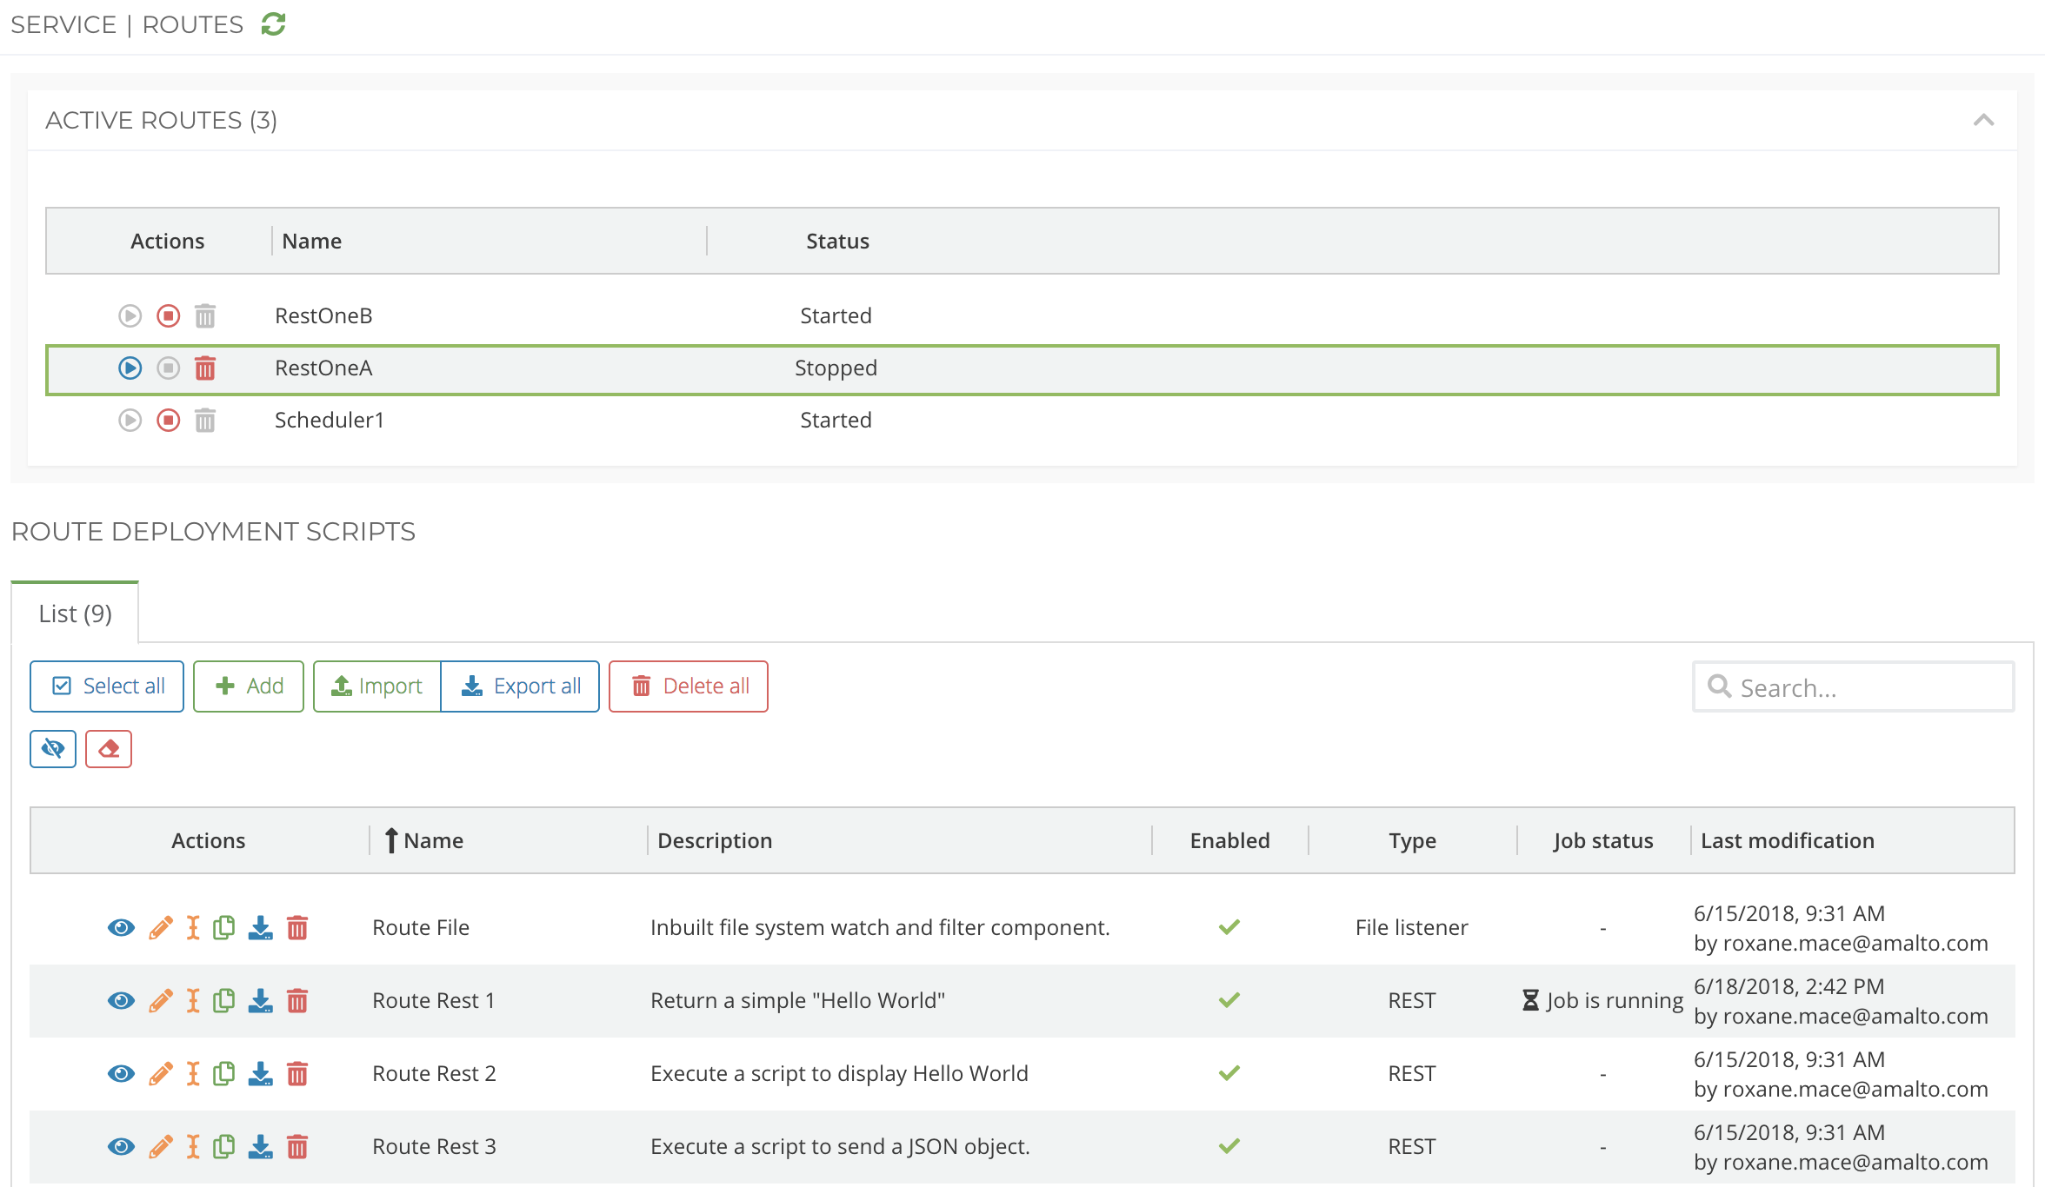Click greyed stop icon for RestOneA
Image resolution: width=2045 pixels, height=1187 pixels.
click(169, 368)
